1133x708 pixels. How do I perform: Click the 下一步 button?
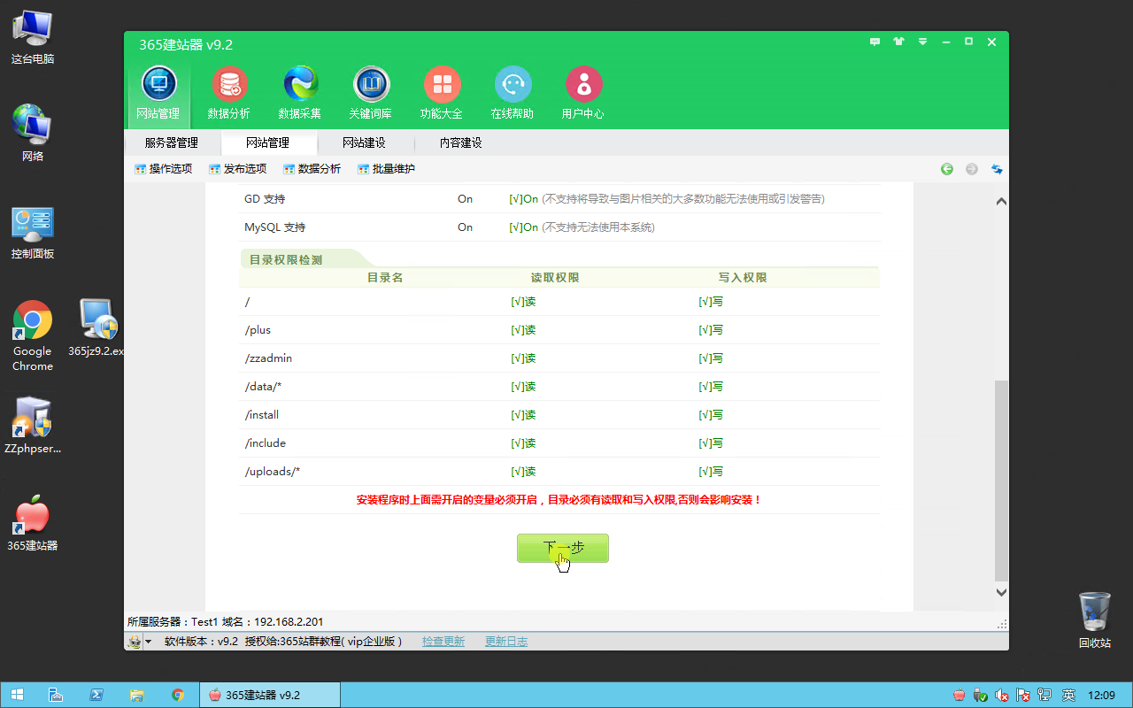coord(563,548)
